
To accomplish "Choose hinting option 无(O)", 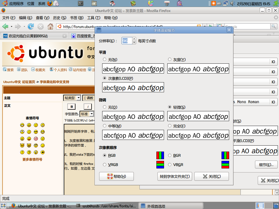I will (x=105, y=107).
